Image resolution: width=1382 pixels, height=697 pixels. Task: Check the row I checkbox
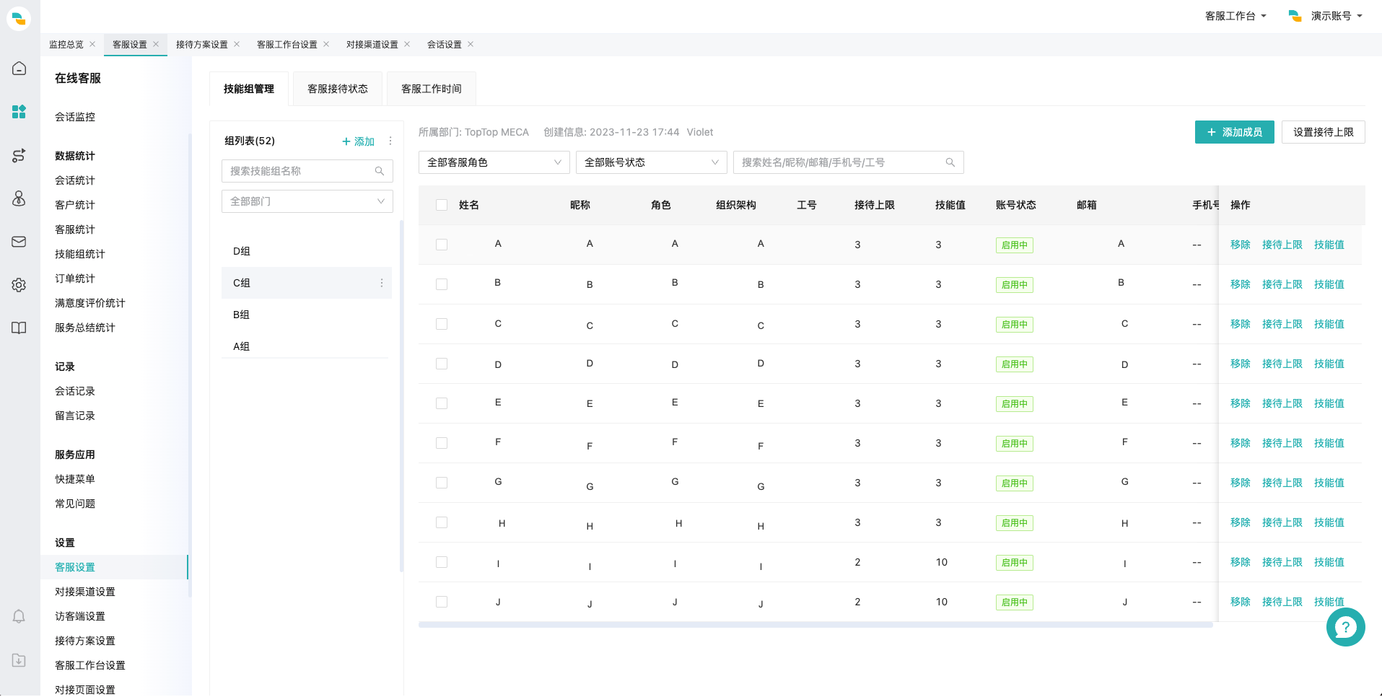click(442, 562)
